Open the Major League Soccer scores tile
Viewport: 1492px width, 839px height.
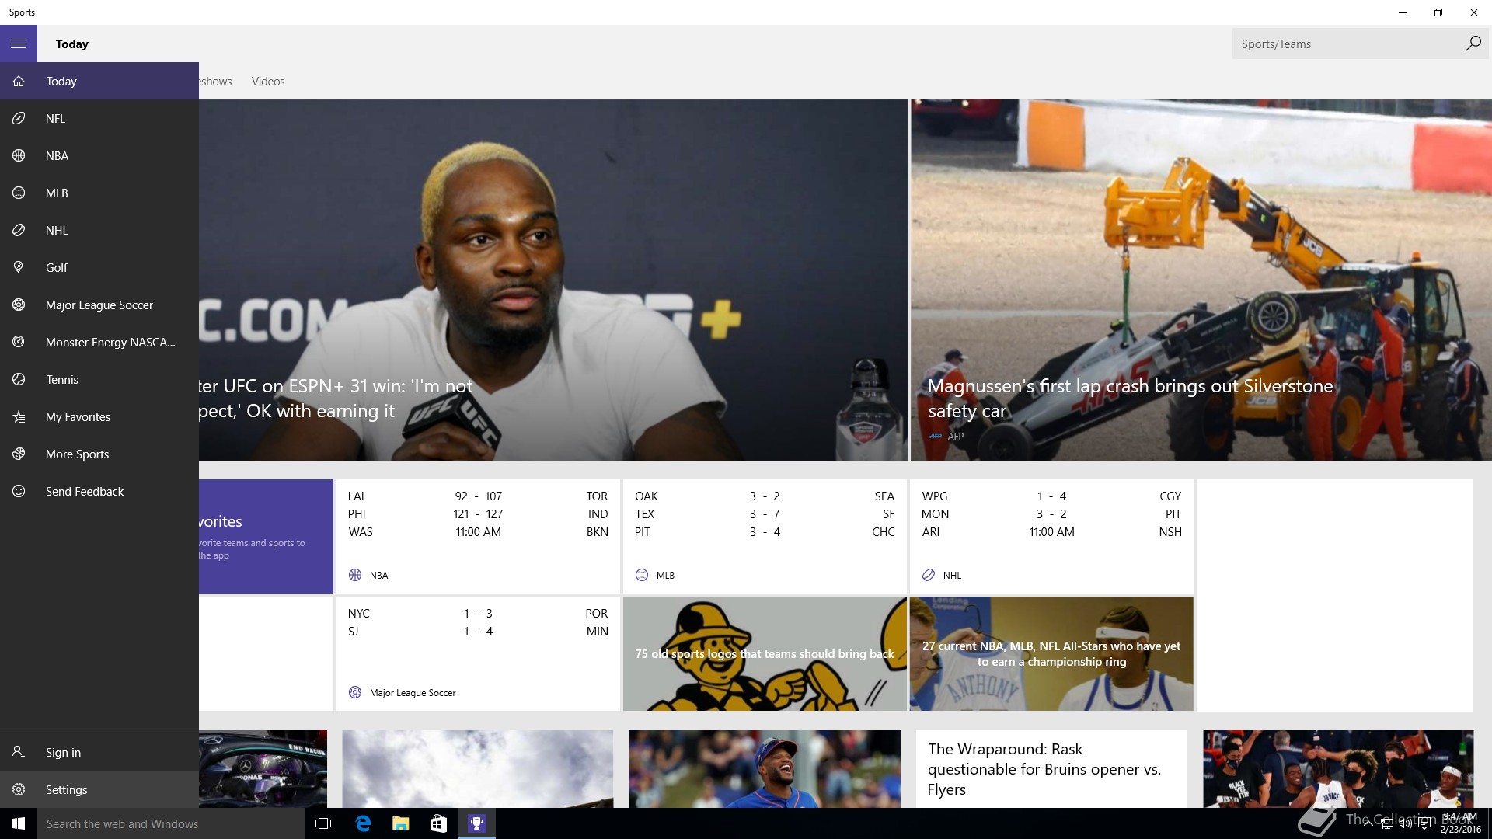click(478, 653)
